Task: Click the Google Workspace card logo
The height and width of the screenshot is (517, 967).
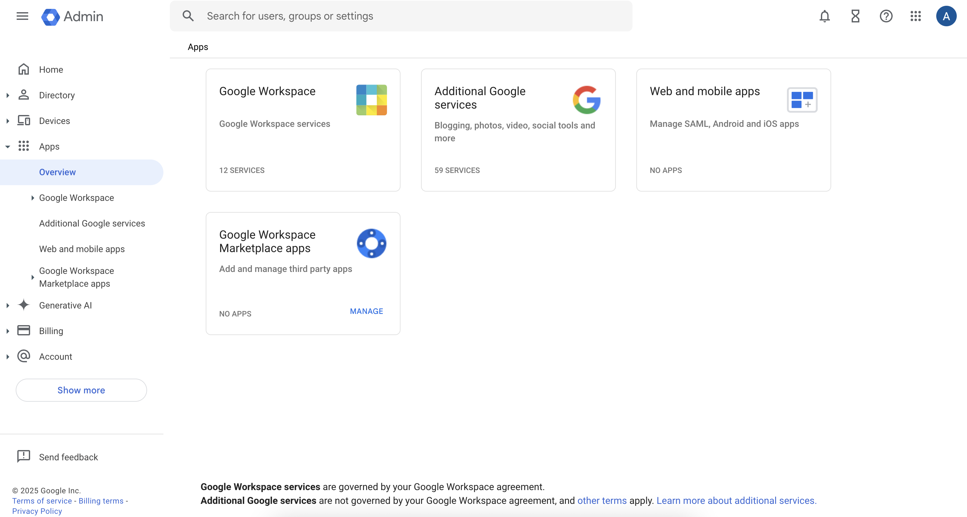Action: (372, 100)
